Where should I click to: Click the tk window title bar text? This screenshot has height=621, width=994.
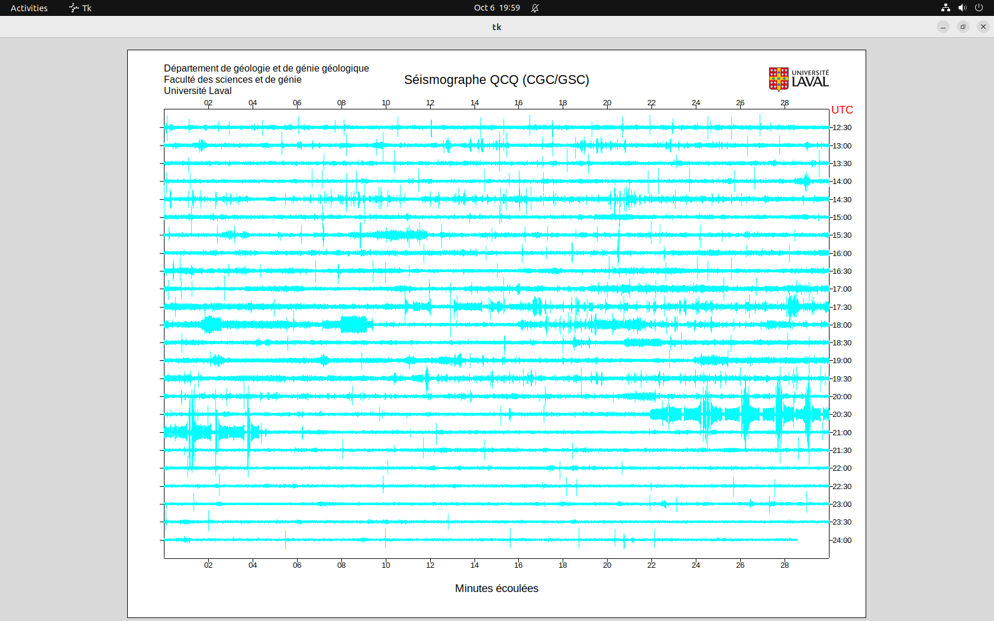tap(496, 27)
